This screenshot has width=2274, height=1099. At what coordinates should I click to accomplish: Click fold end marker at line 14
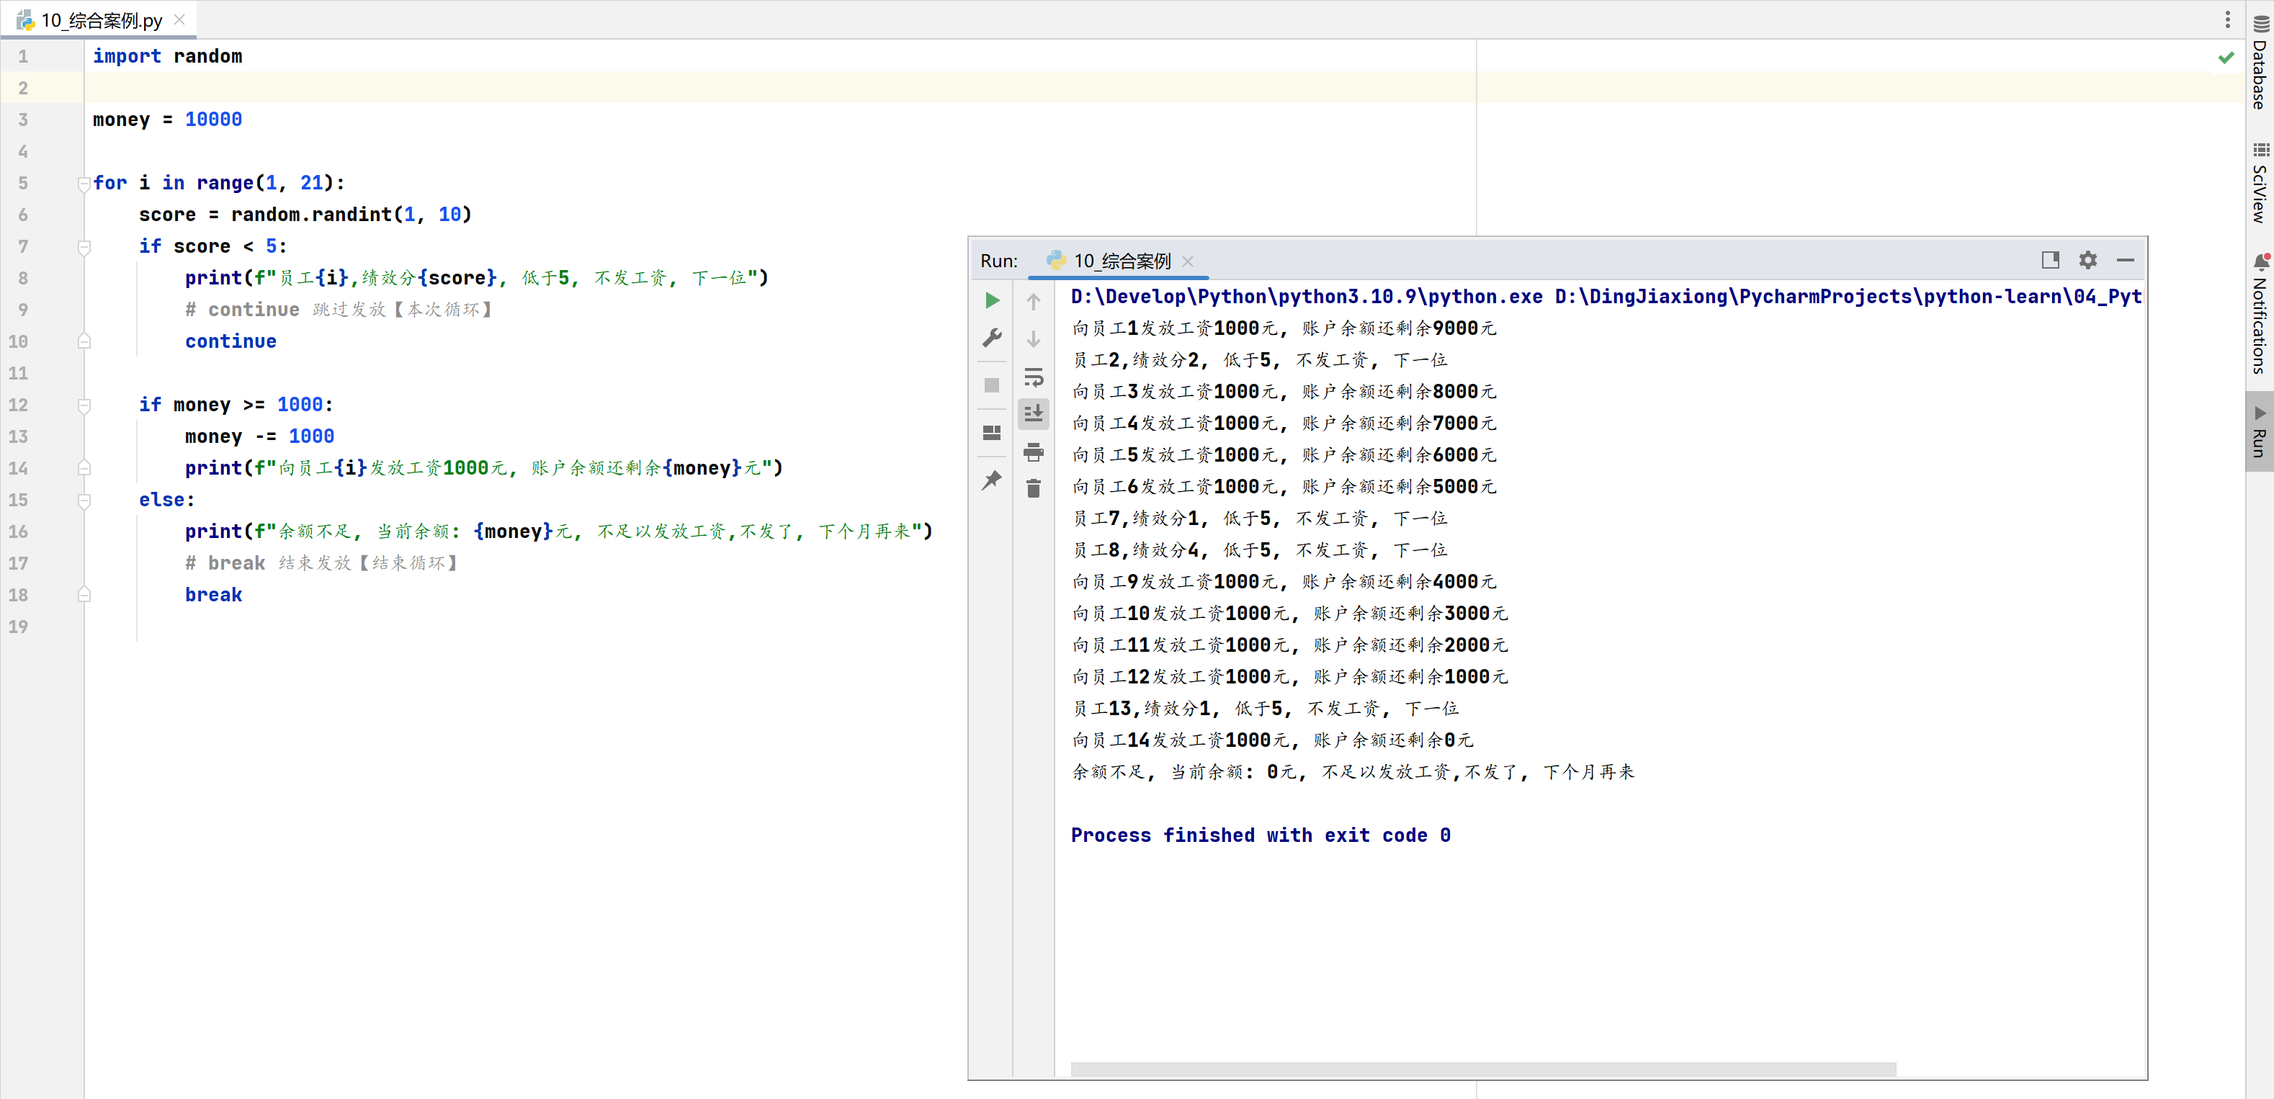[x=84, y=468]
